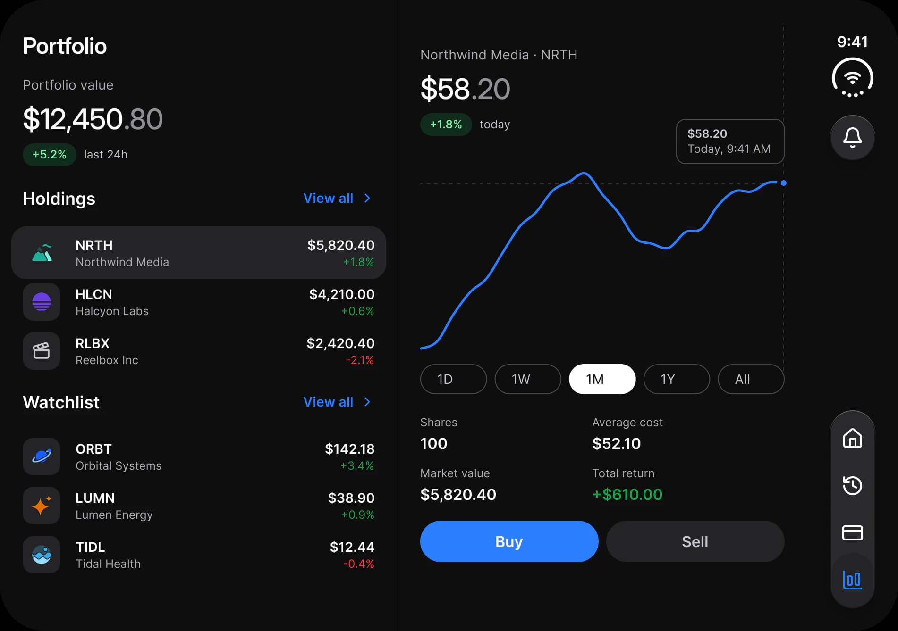Open LUMN Lumen Energy ticker

coord(198,506)
